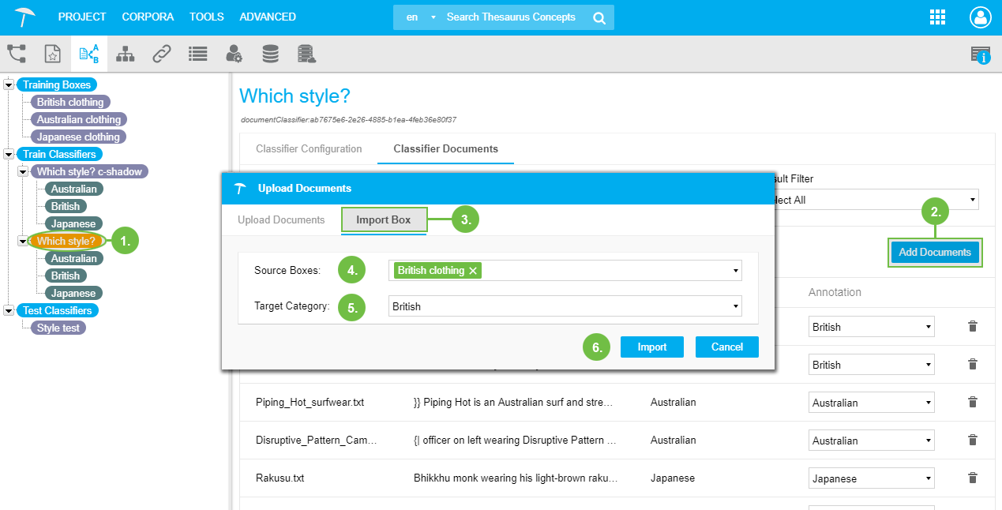Open annotation dropdown for Rakusu.txt
This screenshot has height=510, width=1002.
click(871, 478)
